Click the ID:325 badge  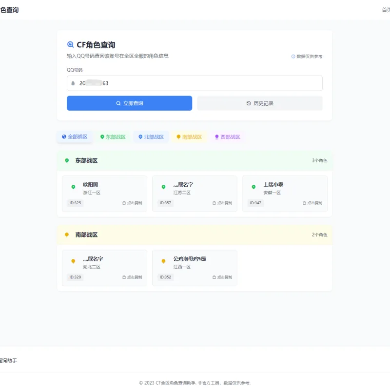75,203
